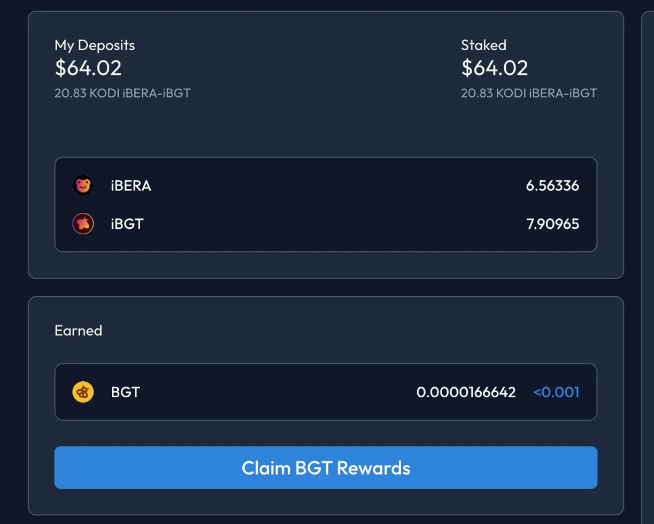
Task: Click the blue <0.001 value
Action: pyautogui.click(x=556, y=392)
